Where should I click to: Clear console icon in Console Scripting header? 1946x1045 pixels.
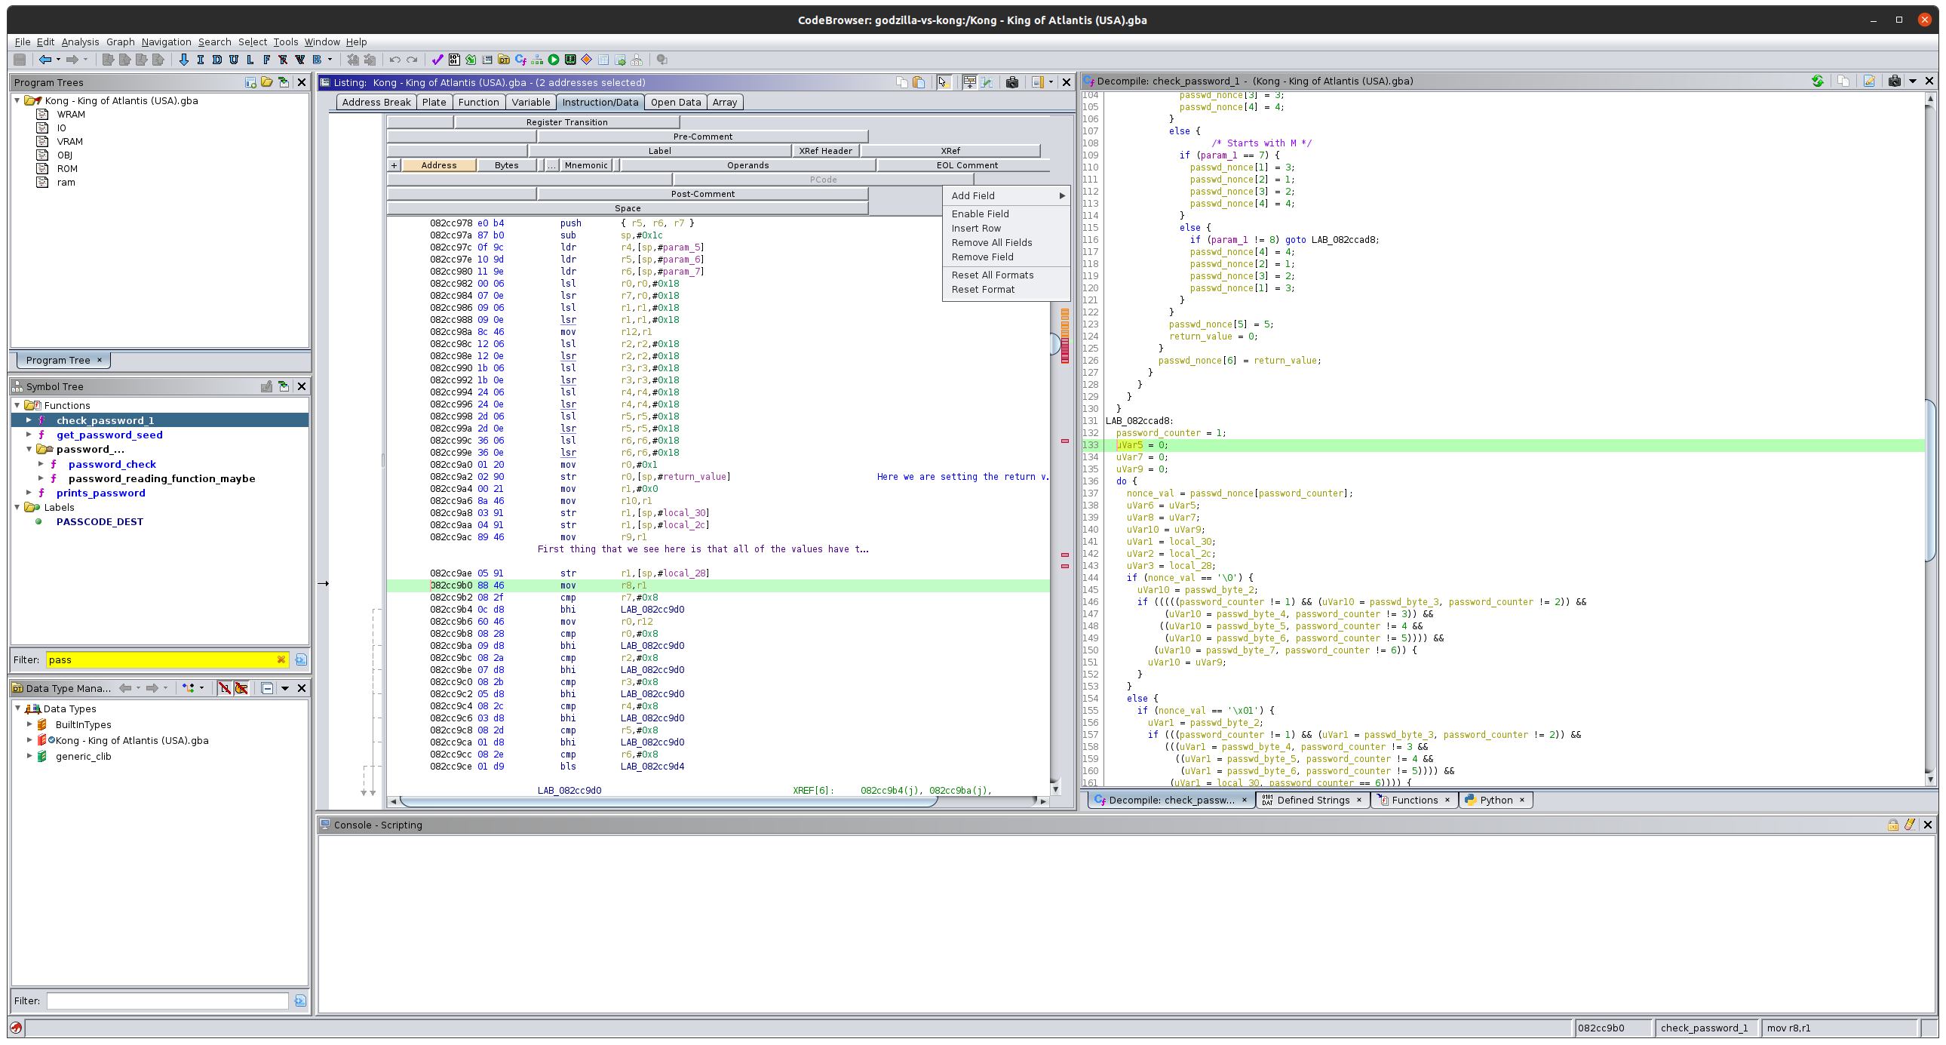click(1910, 825)
